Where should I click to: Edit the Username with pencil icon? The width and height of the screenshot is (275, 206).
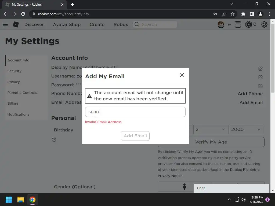point(260,77)
